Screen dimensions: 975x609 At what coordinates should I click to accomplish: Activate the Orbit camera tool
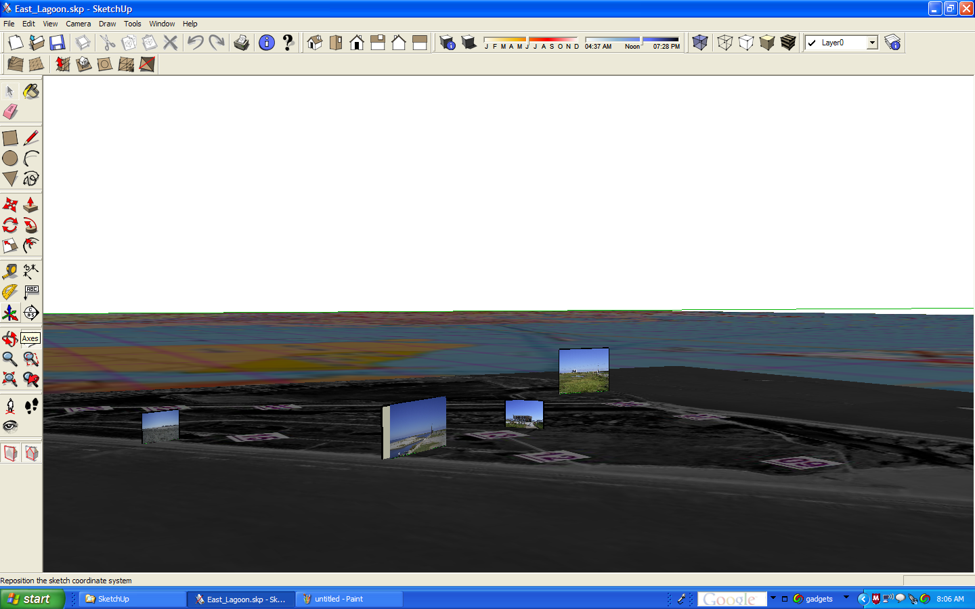pyautogui.click(x=10, y=338)
